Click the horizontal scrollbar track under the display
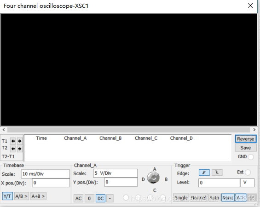Image resolution: width=260 pixels, height=207 pixels. 129,130
